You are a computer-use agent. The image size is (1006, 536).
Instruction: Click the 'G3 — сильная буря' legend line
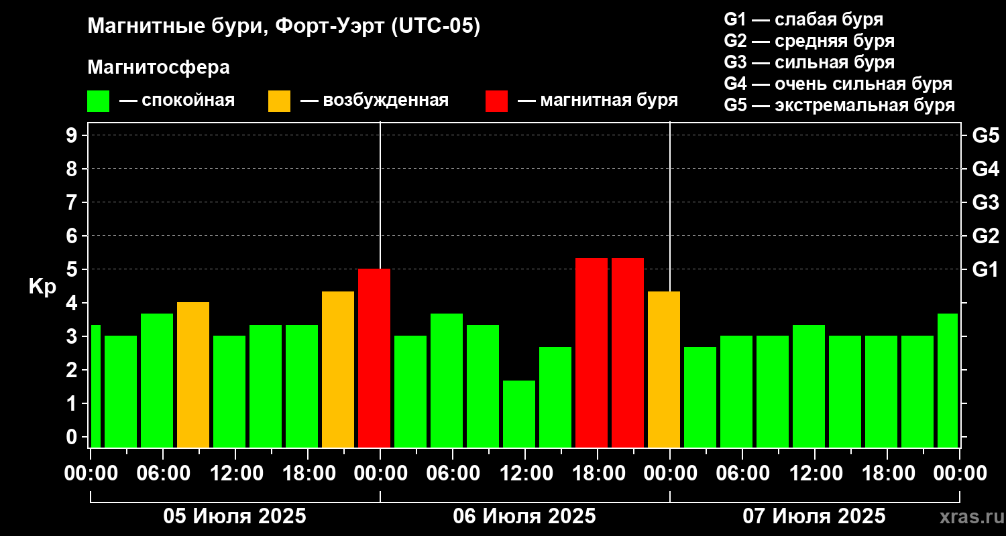coord(809,62)
